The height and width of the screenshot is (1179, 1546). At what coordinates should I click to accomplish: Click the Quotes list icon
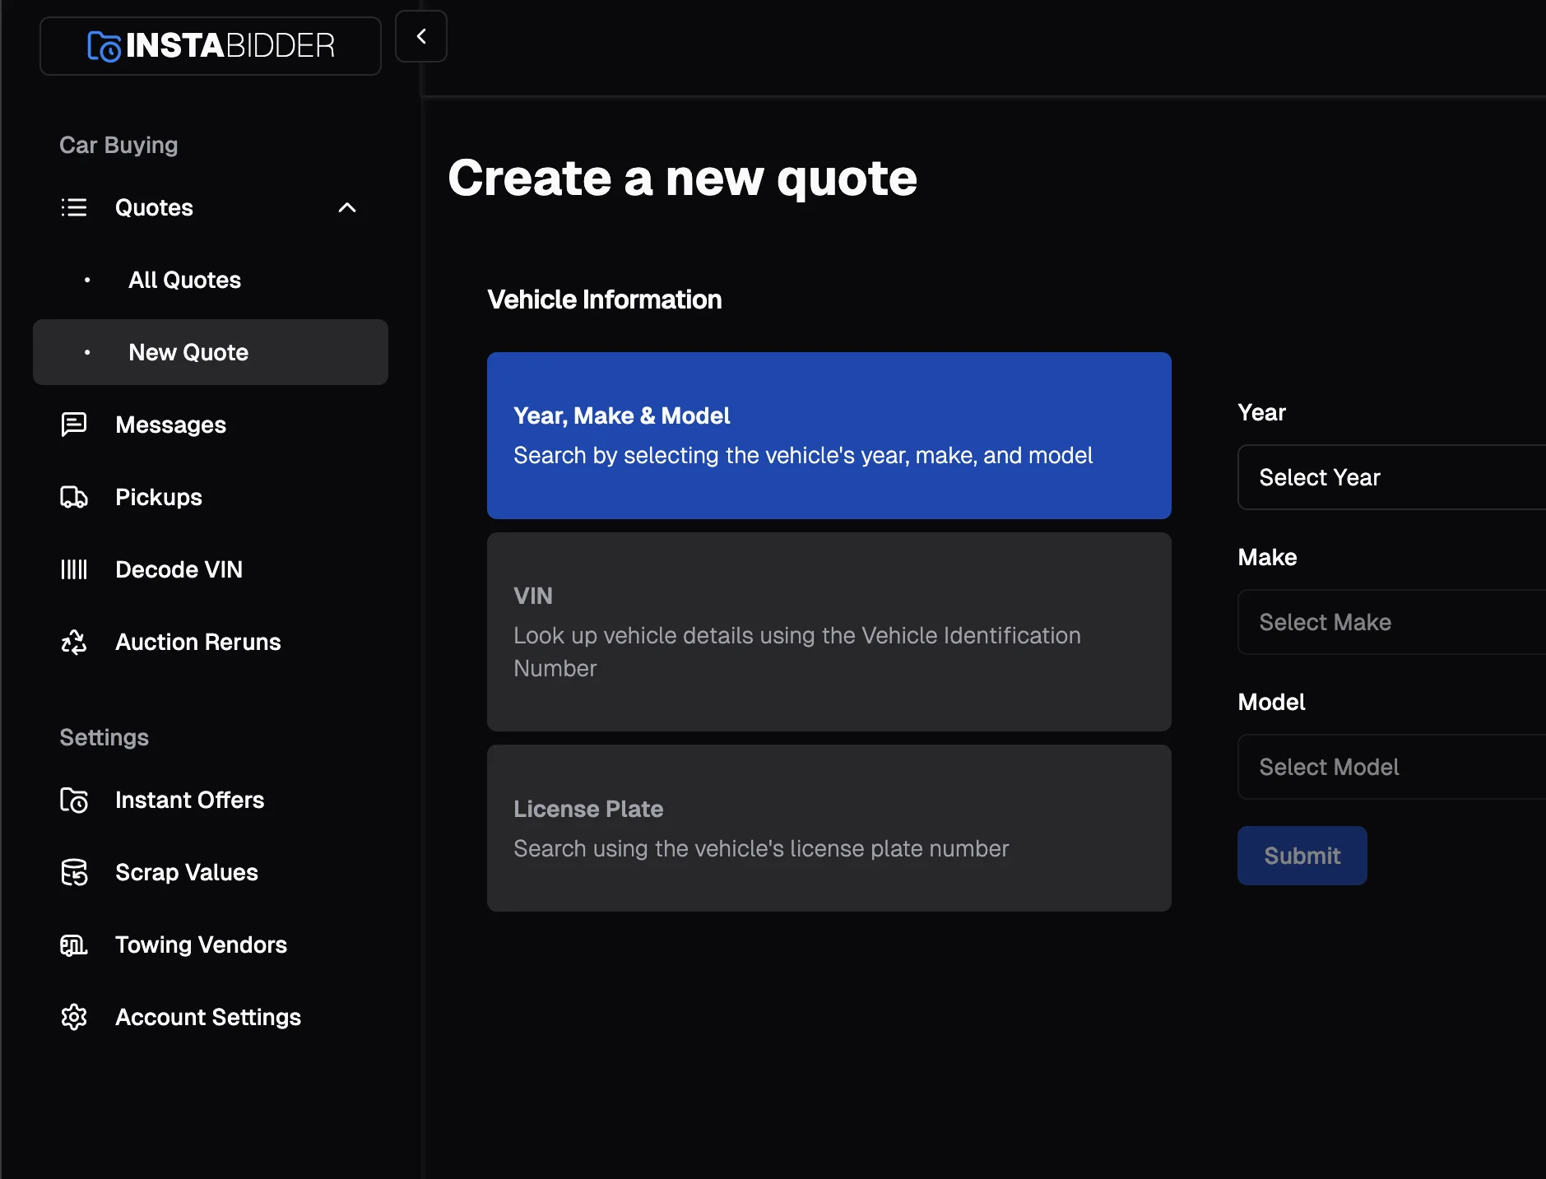coord(74,207)
